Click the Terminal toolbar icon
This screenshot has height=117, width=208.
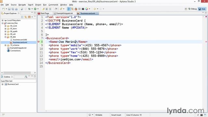83,9
